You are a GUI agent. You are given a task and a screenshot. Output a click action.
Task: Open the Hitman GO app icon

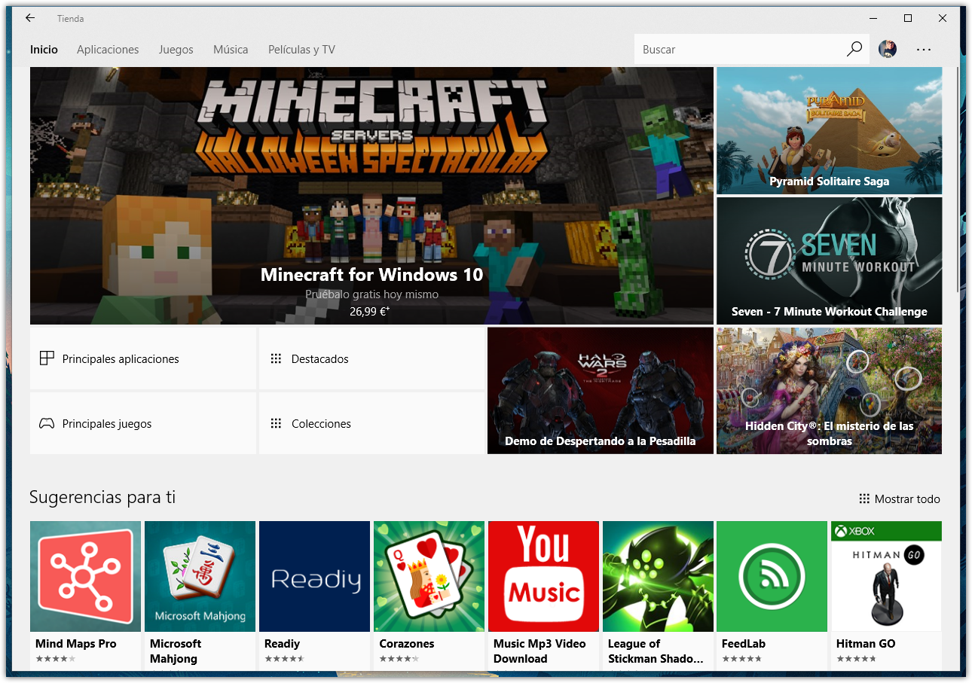(886, 576)
